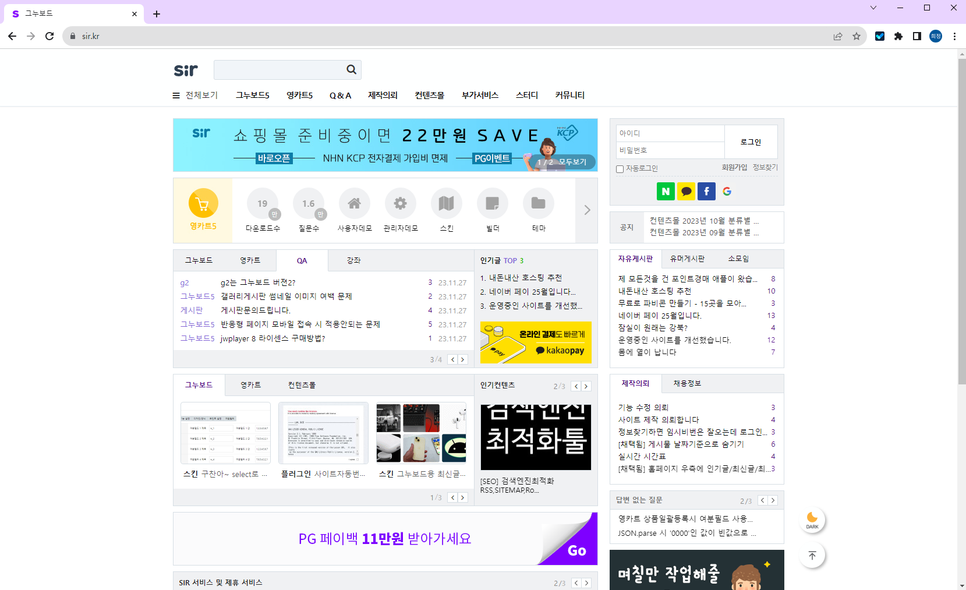
Task: Log in with Naver icon
Action: point(666,191)
